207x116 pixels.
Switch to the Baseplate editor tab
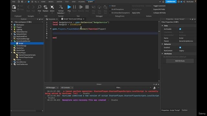52,19
